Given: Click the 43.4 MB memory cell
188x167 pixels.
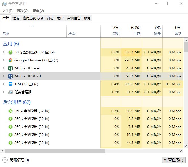Looking at the screenshot, I should 132,68.
